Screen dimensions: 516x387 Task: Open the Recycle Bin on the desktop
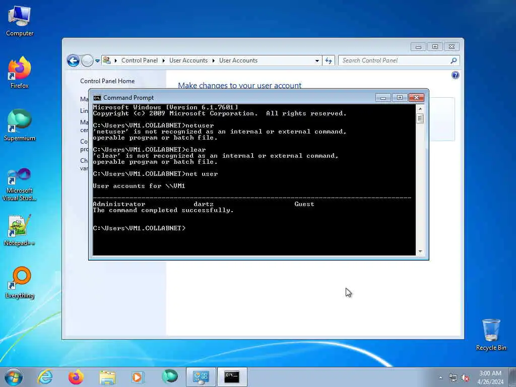coord(491,335)
